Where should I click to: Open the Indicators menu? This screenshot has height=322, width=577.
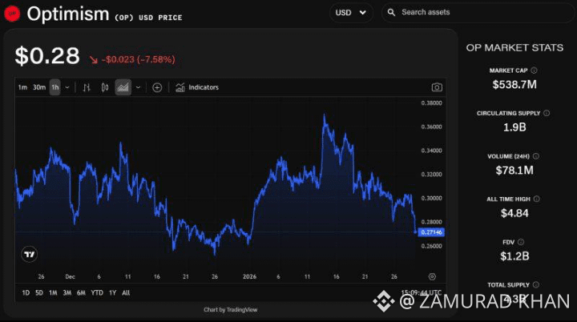(197, 87)
